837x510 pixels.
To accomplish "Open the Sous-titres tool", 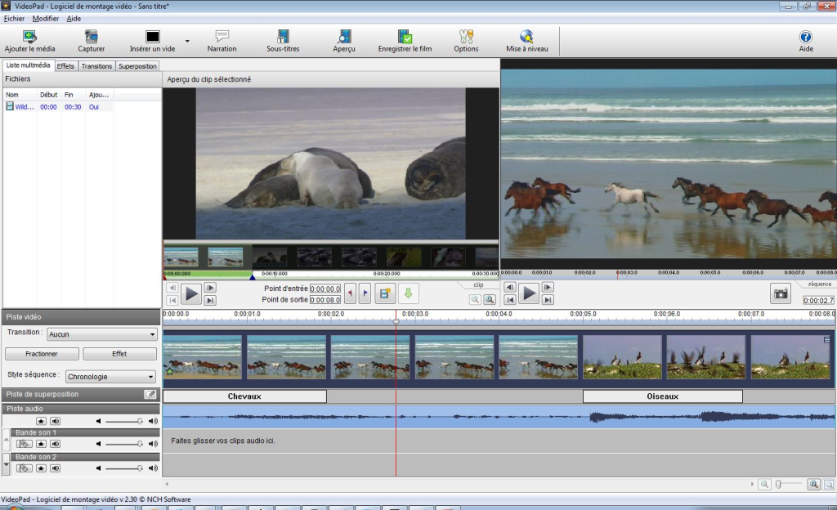I will coord(283,37).
